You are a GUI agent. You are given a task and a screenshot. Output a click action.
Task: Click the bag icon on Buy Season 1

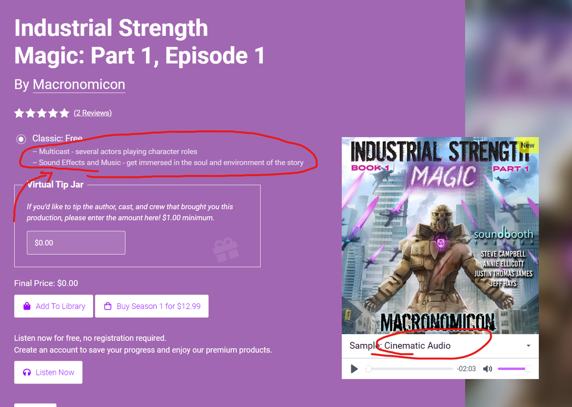(107, 306)
